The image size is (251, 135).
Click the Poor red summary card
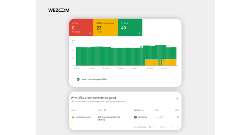(x=81, y=28)
